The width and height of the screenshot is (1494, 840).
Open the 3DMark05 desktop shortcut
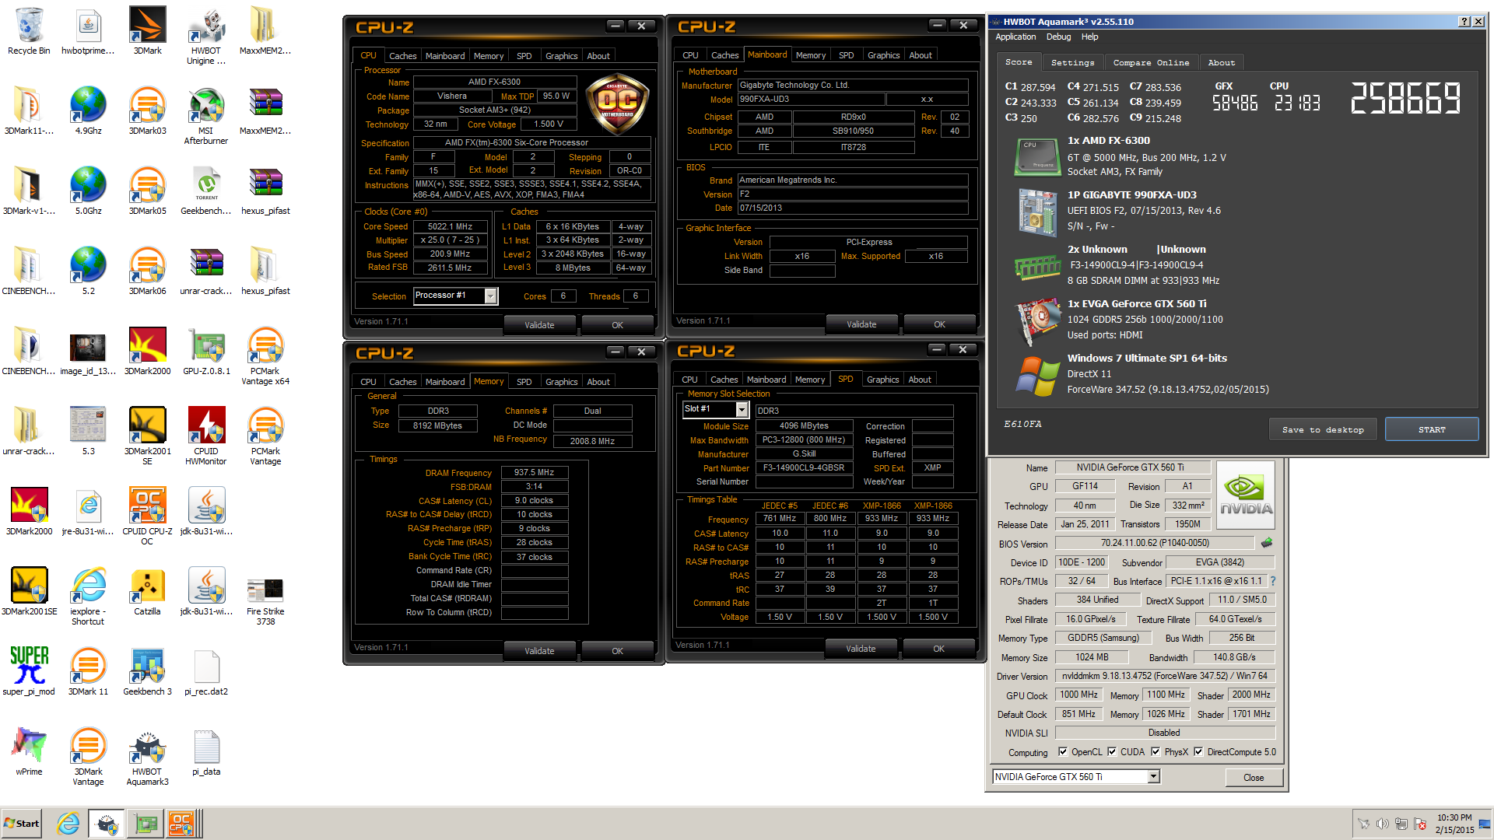point(147,191)
